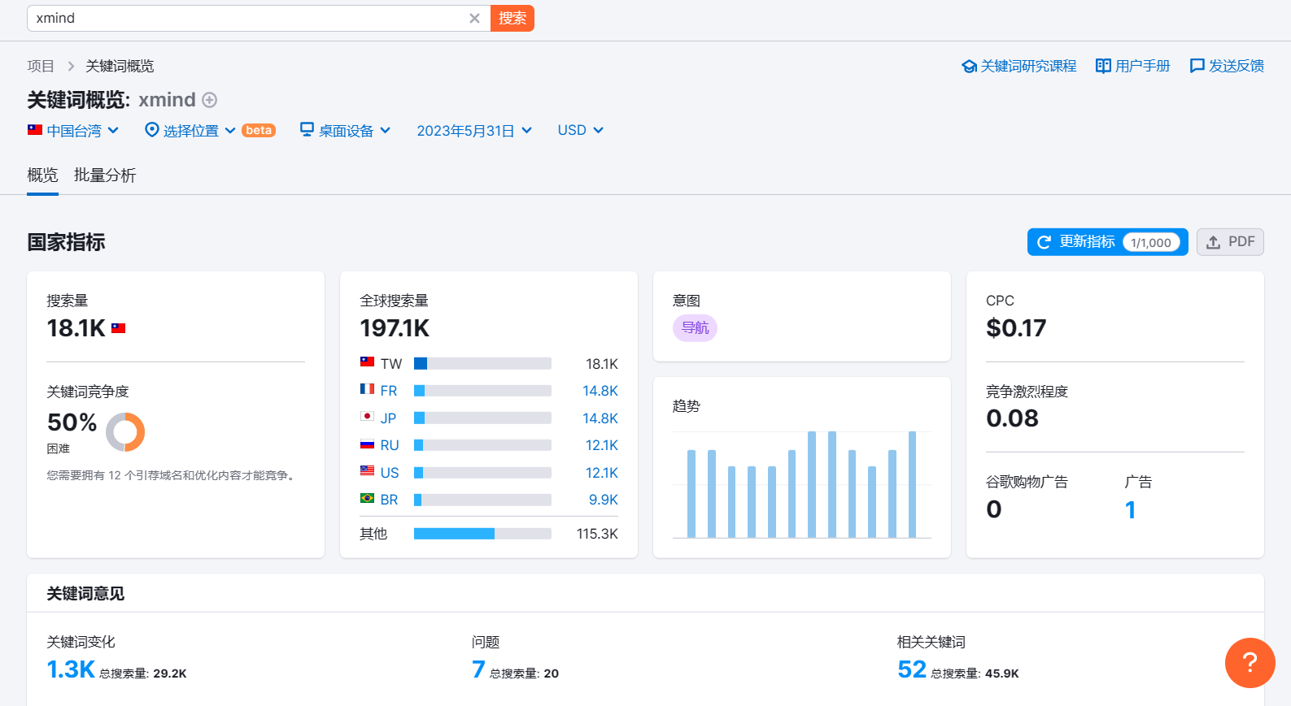The width and height of the screenshot is (1291, 706).
Task: Select the 概览 tab
Action: click(x=42, y=175)
